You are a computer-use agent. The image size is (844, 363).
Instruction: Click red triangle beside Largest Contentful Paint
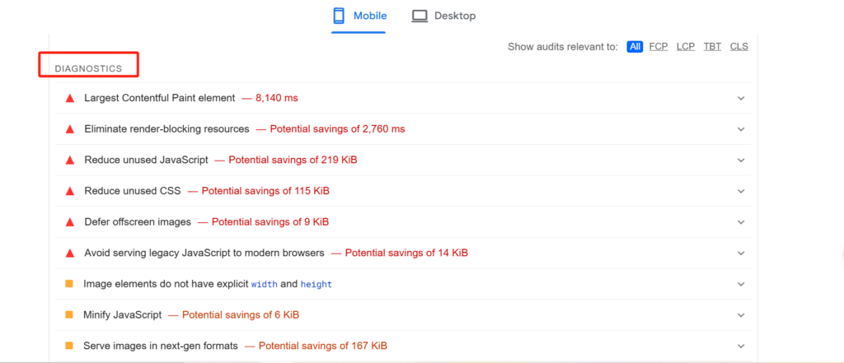tap(69, 99)
